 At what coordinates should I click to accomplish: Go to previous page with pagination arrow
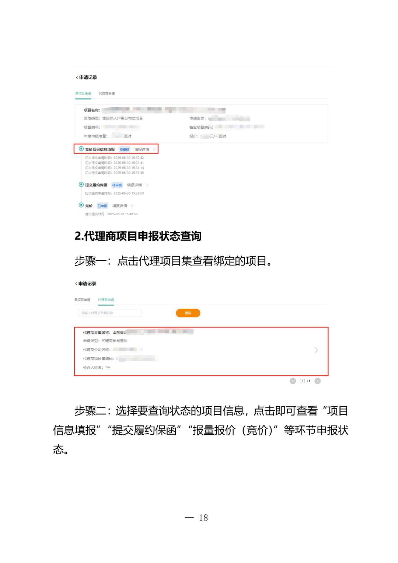coord(293,381)
